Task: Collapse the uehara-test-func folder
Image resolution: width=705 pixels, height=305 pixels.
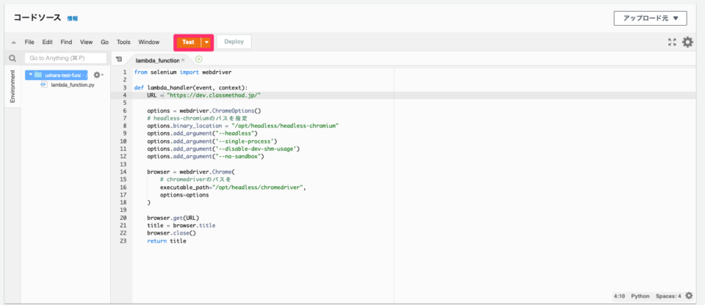Action: coord(29,75)
